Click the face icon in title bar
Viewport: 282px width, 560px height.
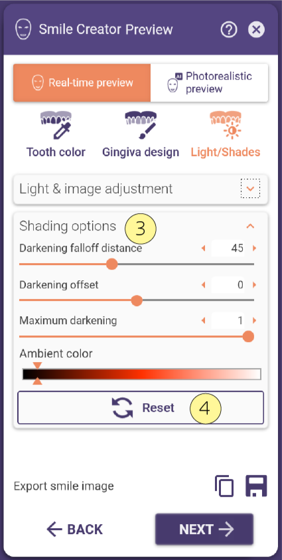23,29
